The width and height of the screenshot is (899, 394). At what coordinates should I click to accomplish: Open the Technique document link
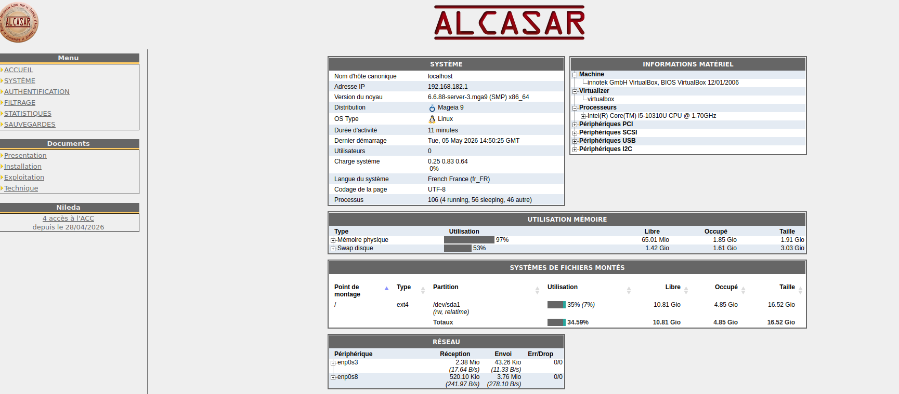click(x=21, y=188)
